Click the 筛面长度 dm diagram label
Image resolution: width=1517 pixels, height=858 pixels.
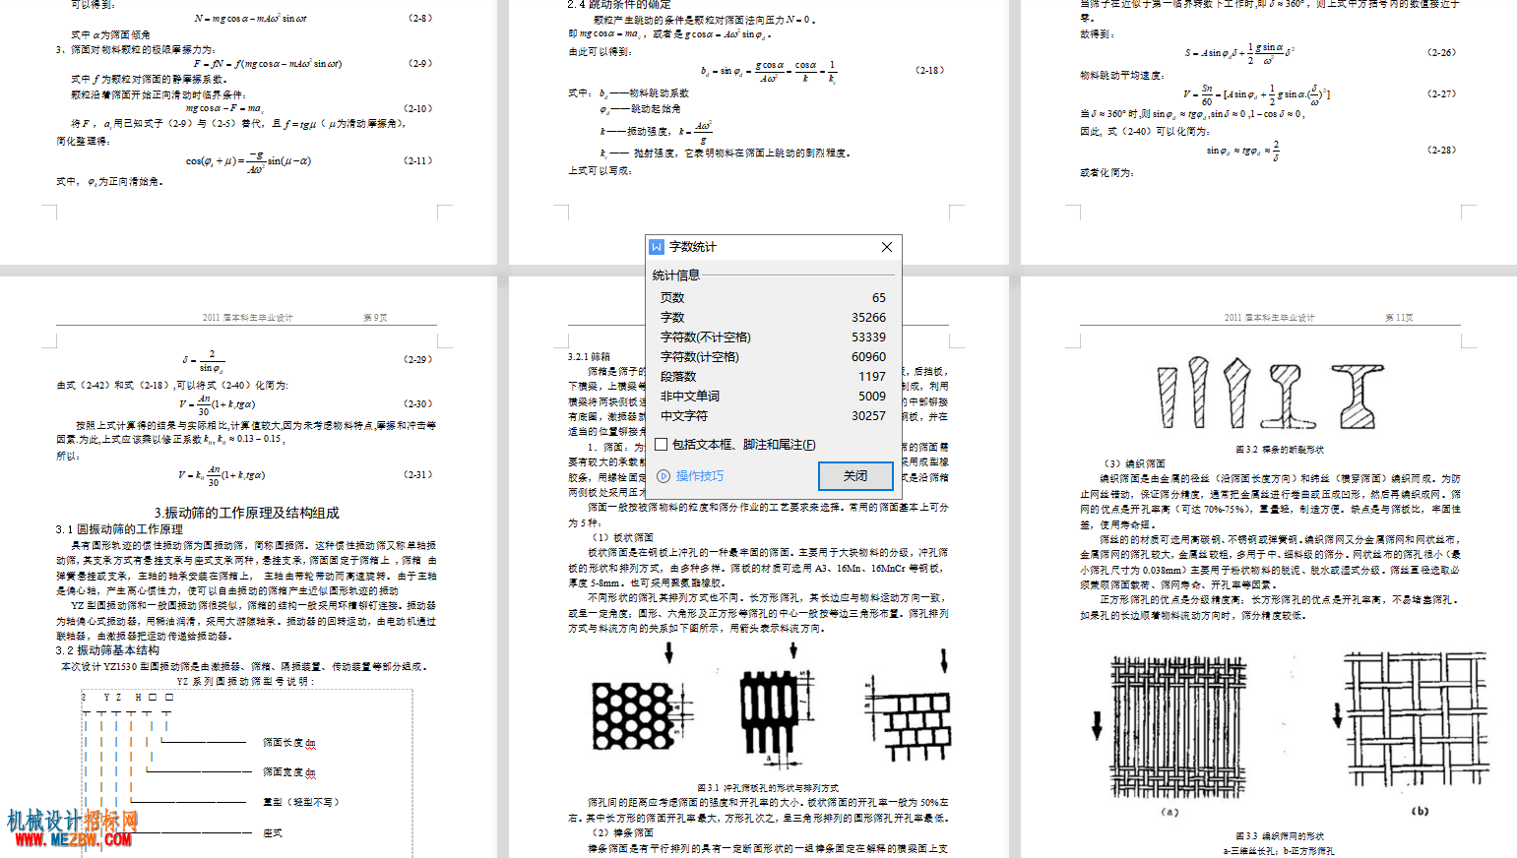(289, 743)
